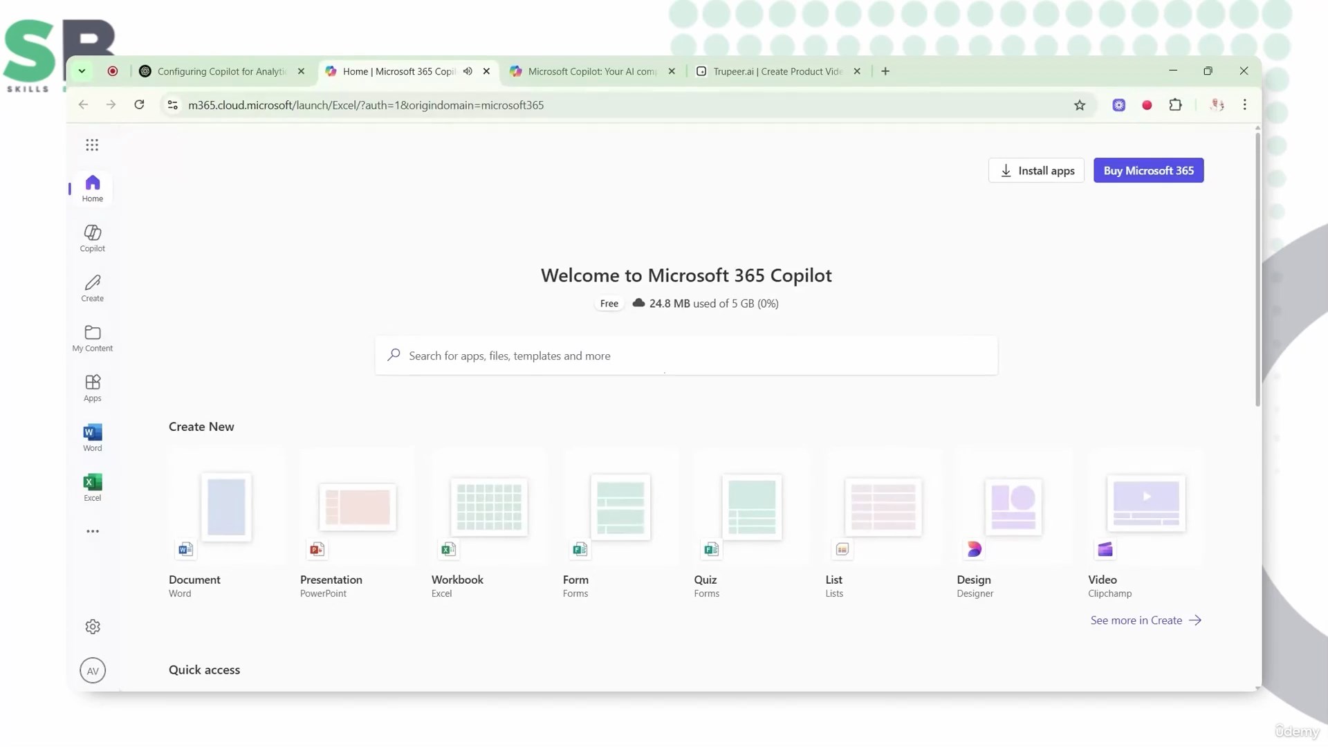Click the page vertical scrollbar
The image size is (1328, 747).
pyautogui.click(x=1257, y=270)
